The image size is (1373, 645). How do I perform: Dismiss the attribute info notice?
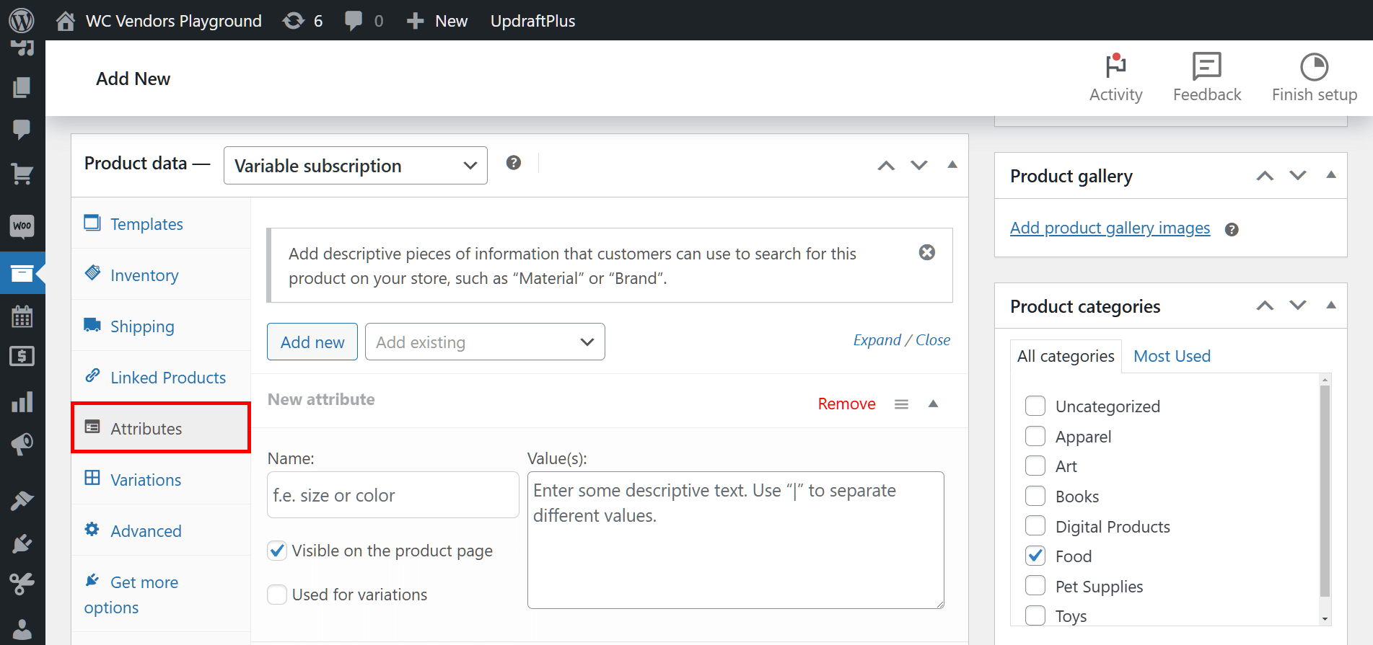(x=926, y=252)
